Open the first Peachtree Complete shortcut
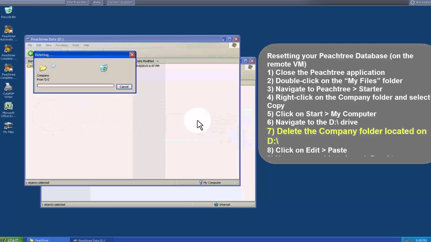Viewport: 431px width, 242px height. click(8, 52)
